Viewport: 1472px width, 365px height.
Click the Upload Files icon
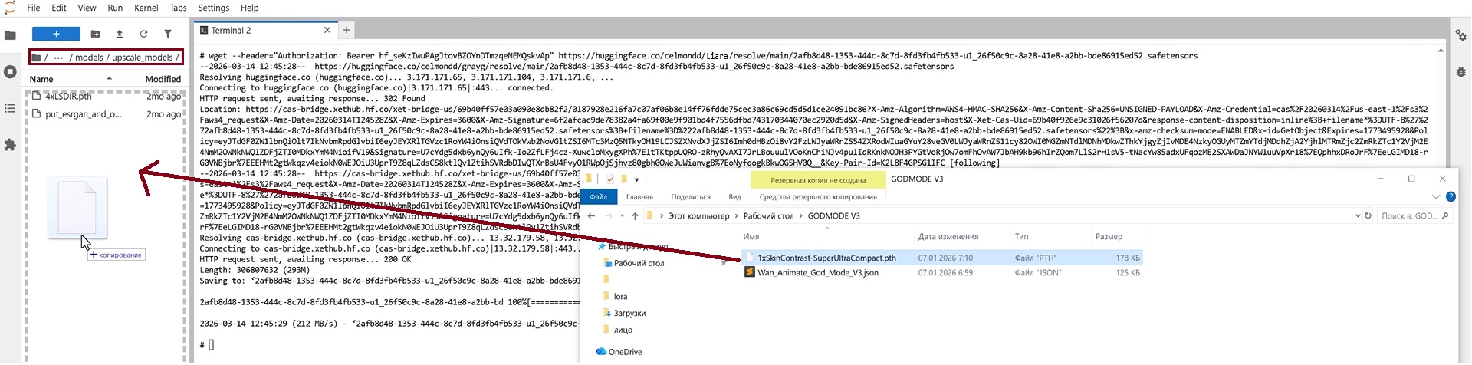119,34
